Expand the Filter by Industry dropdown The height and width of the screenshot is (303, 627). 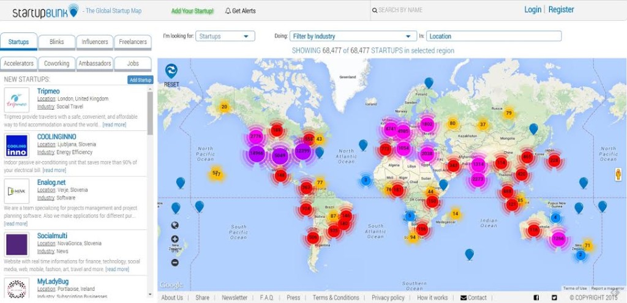[353, 36]
